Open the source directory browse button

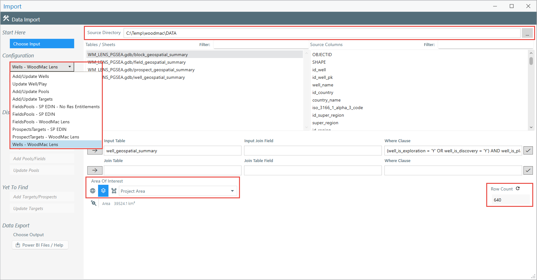point(527,33)
